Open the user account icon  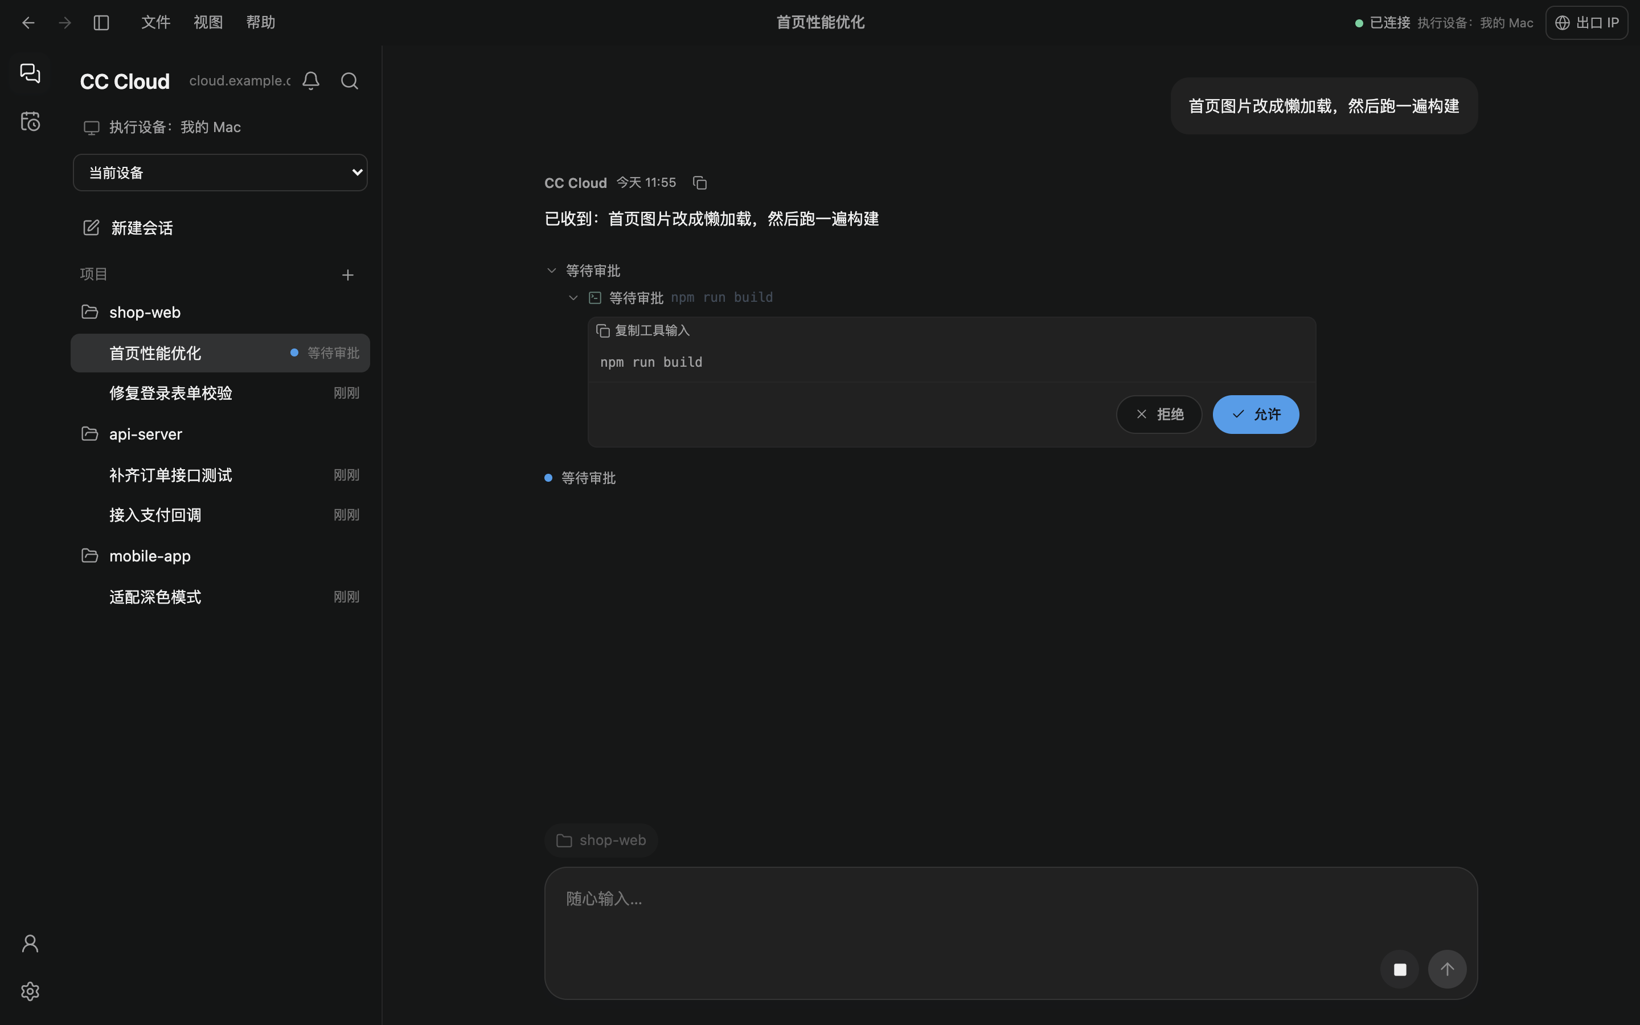tap(30, 944)
